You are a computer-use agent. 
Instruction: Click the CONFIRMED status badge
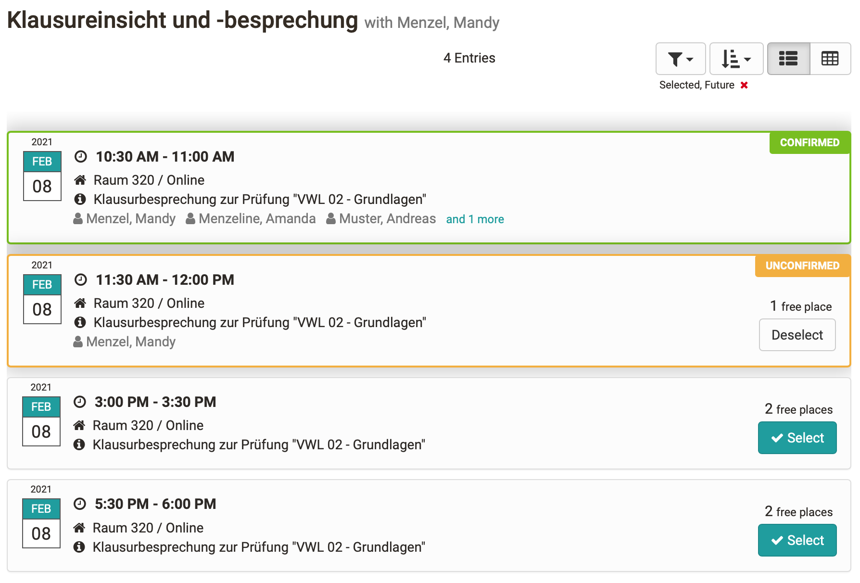coord(809,143)
